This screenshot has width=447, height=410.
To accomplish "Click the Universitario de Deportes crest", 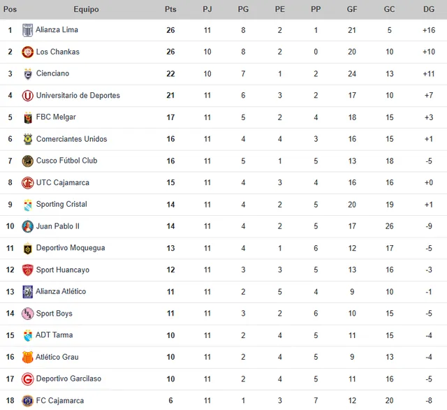I will (x=28, y=96).
